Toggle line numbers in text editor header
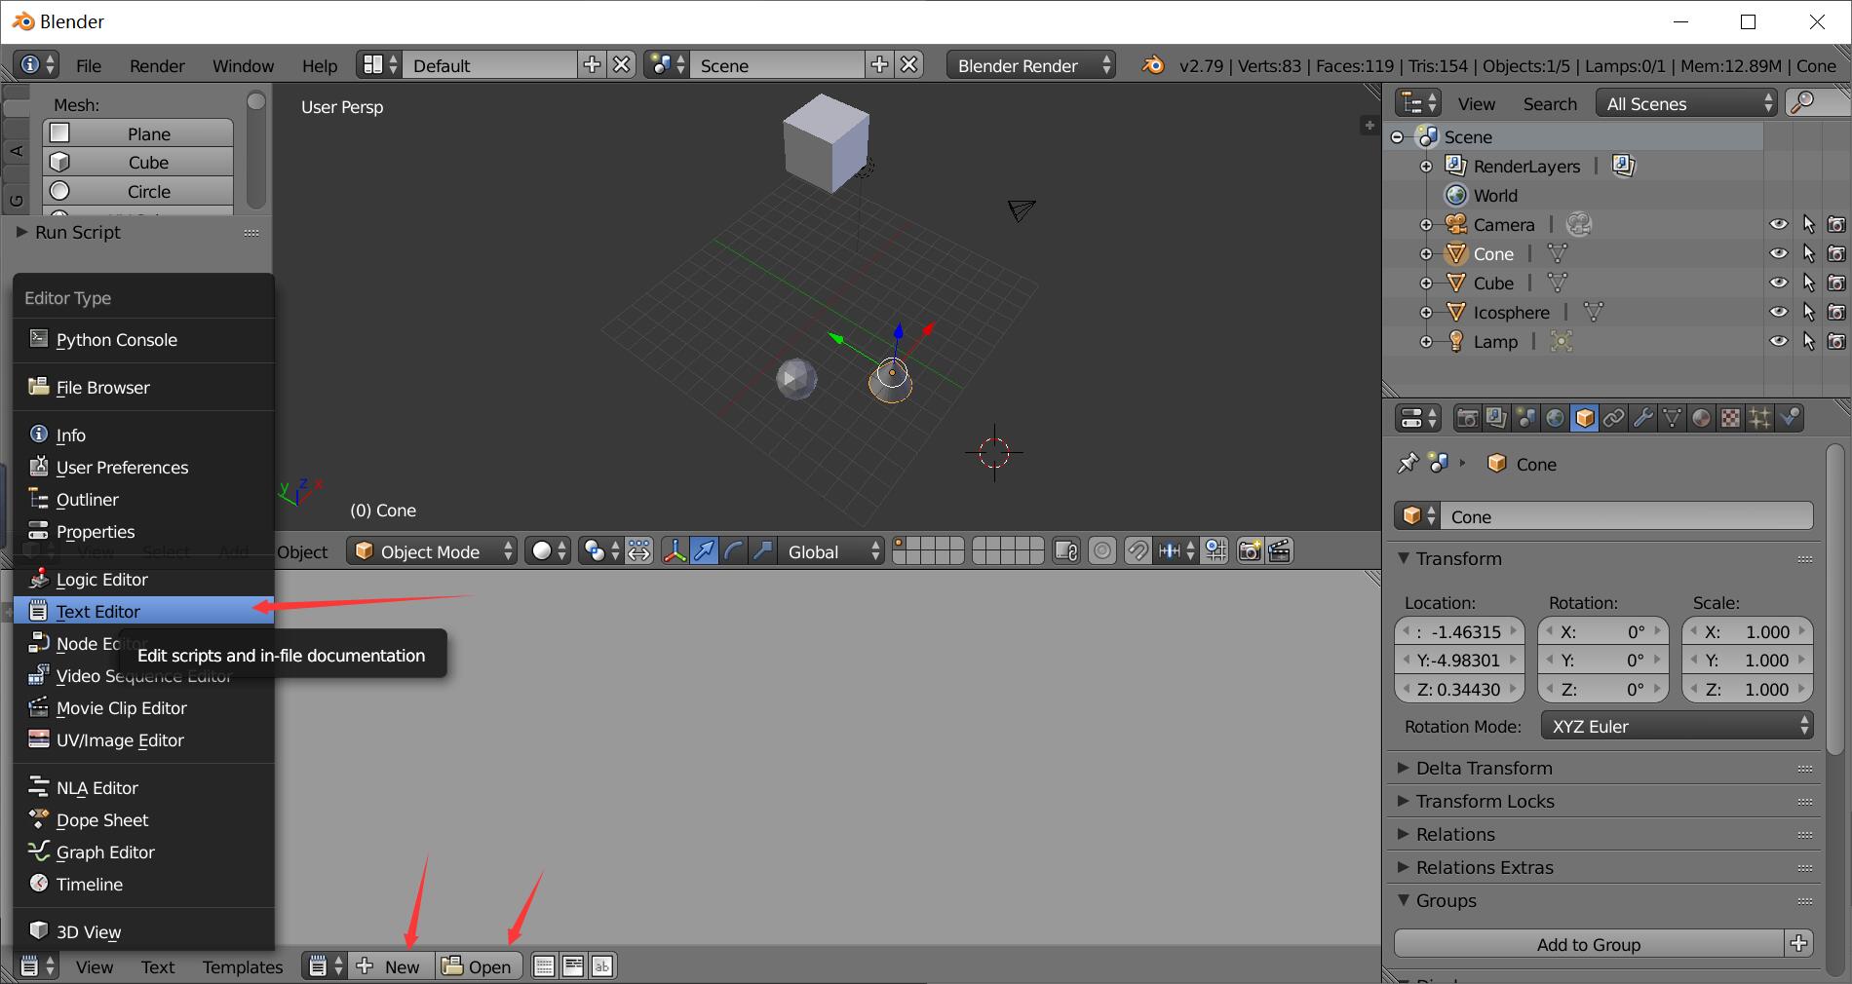Viewport: 1852px width, 984px height. tap(544, 966)
